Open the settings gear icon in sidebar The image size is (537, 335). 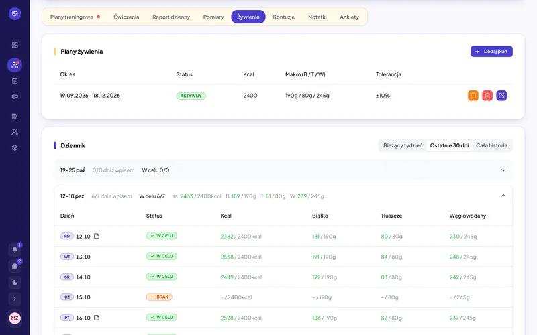[x=15, y=147]
